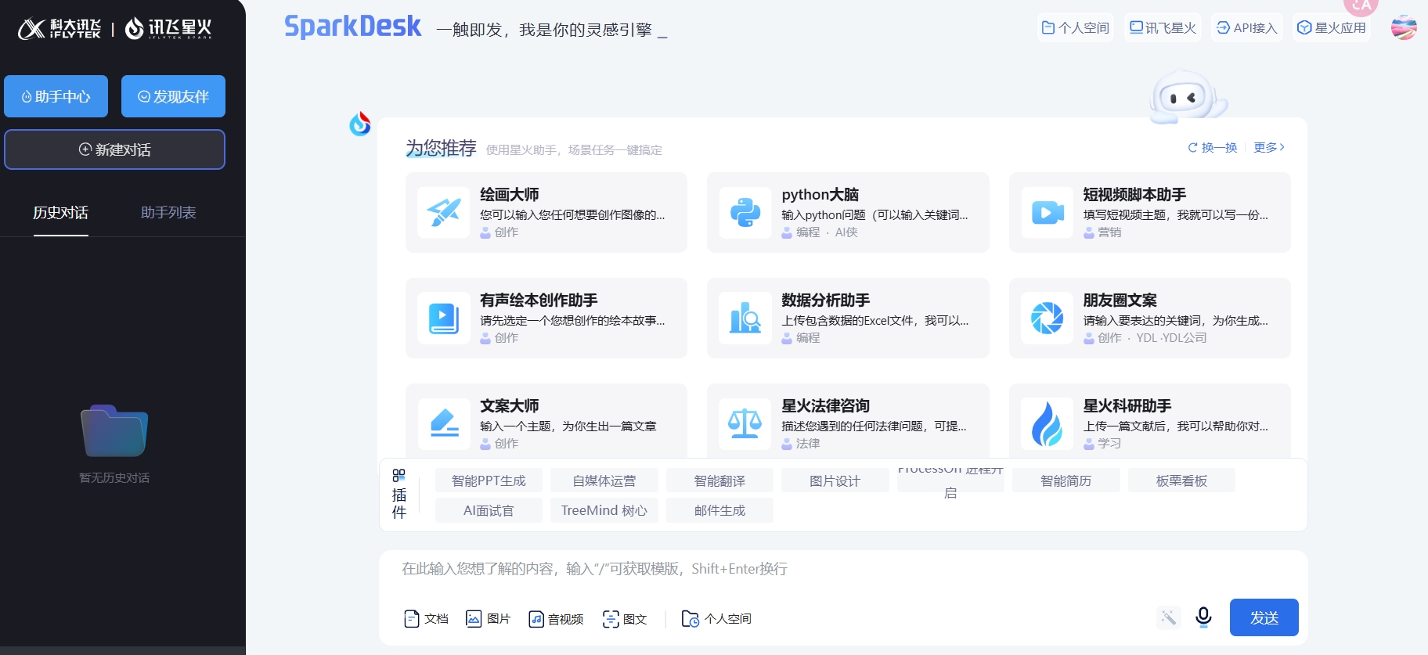Viewport: 1428px width, 655px height.
Task: Click the 绘画大师 card title
Action: coord(510,194)
